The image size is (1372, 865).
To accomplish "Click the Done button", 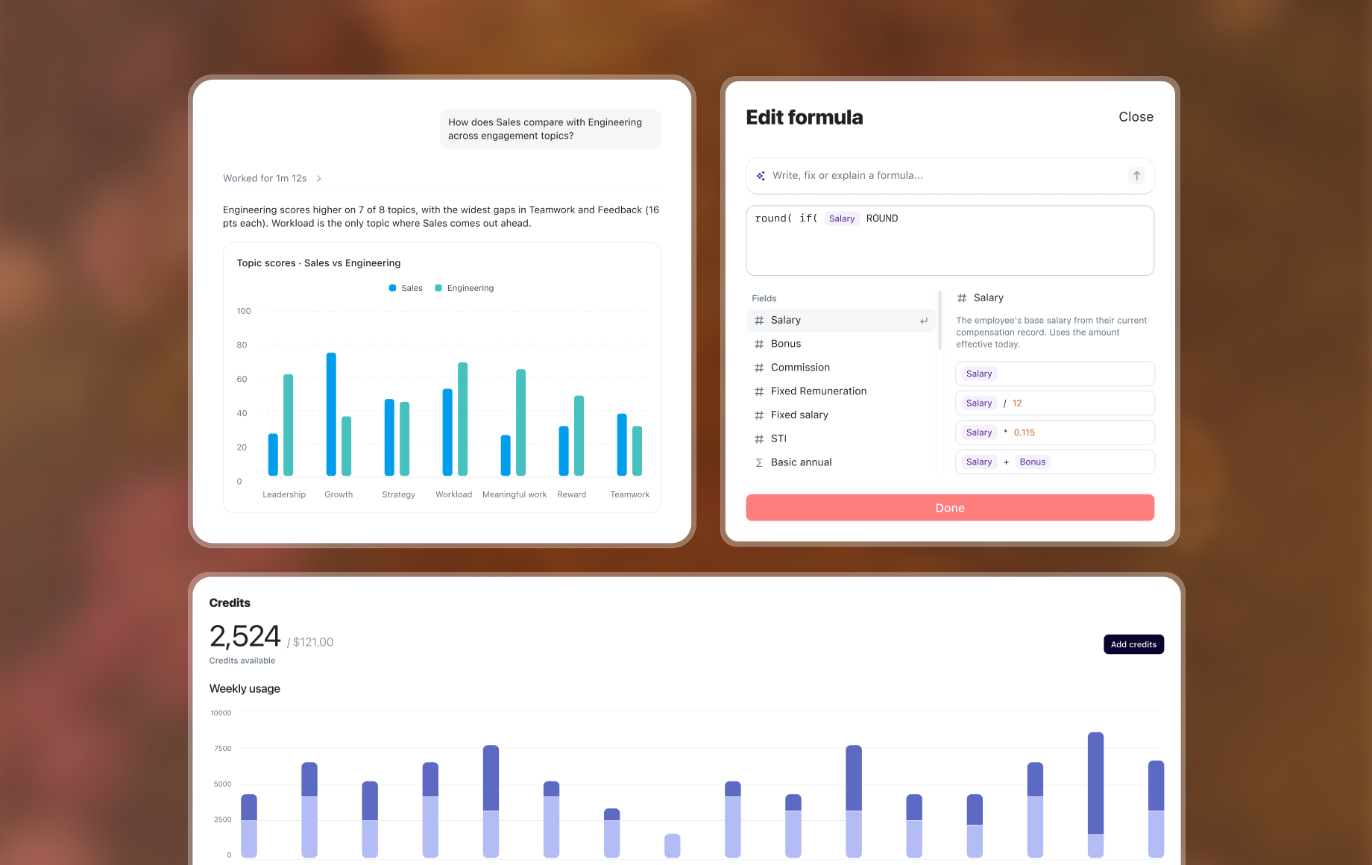I will pyautogui.click(x=950, y=508).
